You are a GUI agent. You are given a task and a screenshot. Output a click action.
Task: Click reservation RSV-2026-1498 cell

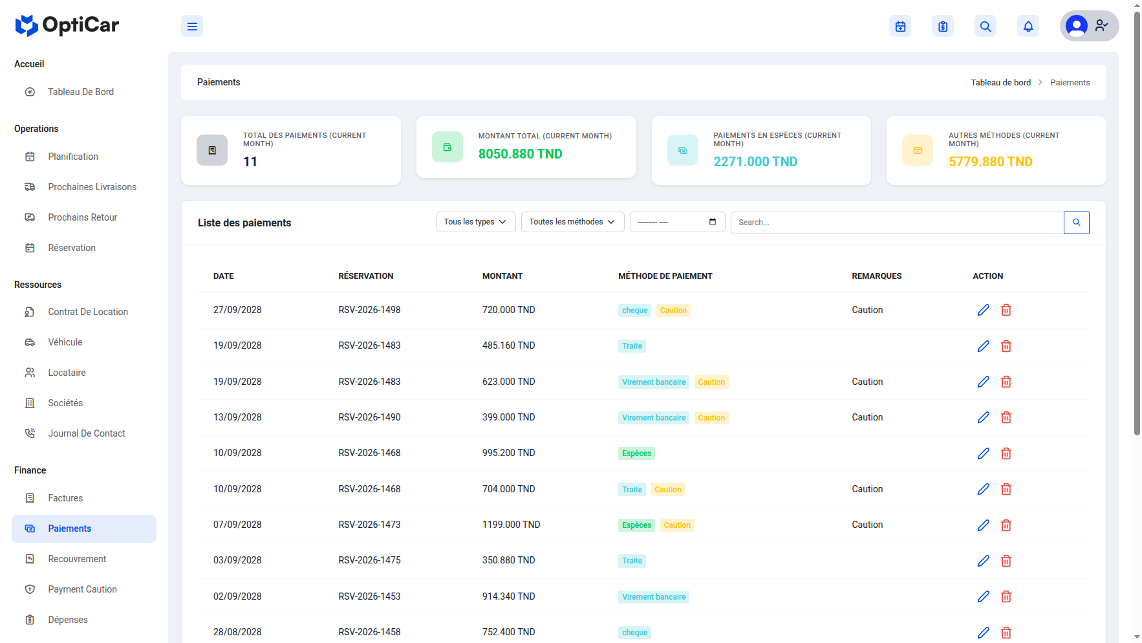coord(369,310)
